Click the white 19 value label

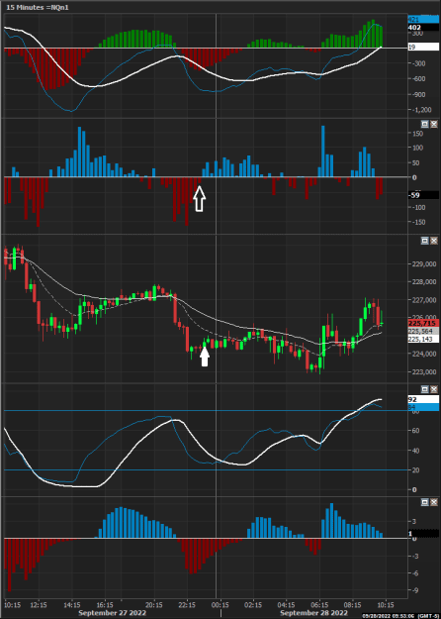coord(423,48)
